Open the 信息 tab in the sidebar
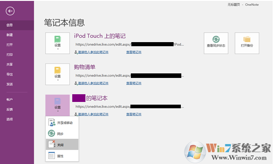Viewport: 274px width, 164px height. click(17, 25)
